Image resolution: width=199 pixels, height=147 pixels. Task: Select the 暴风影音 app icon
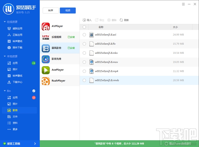[x=46, y=48]
